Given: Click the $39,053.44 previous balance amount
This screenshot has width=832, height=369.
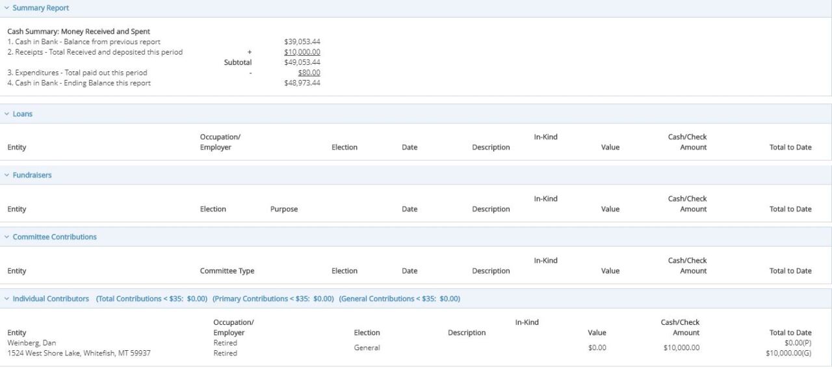Looking at the screenshot, I should click(x=302, y=42).
